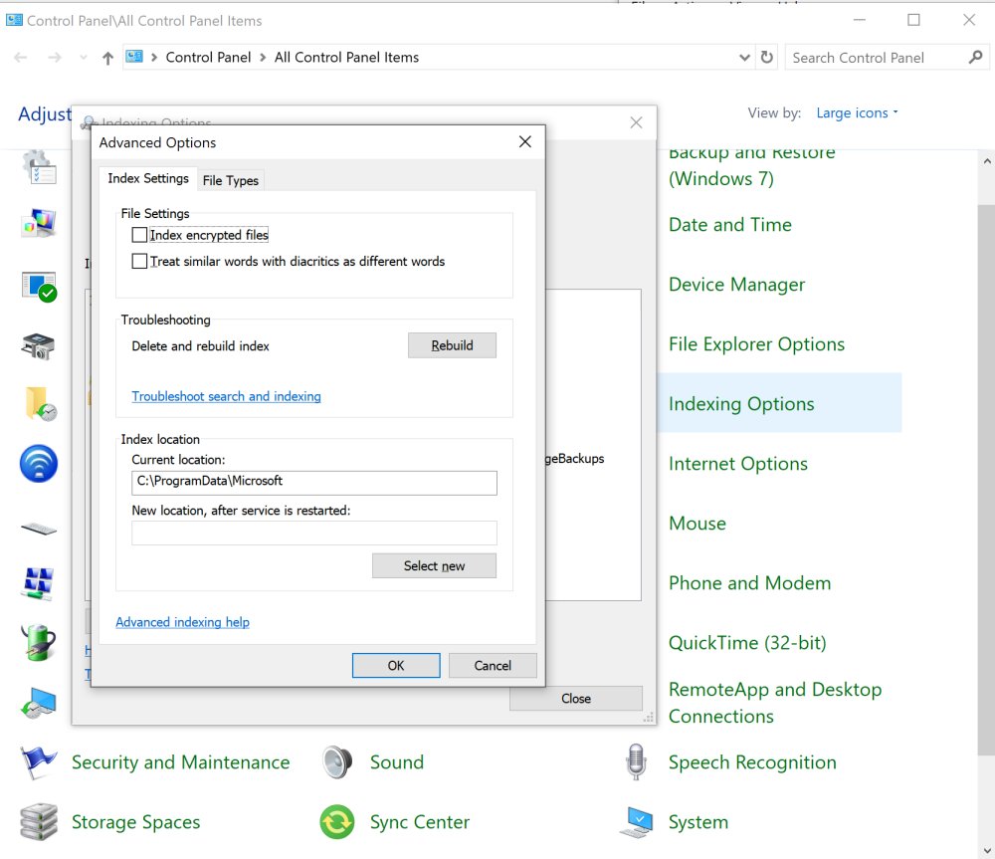Click the scrollbar up arrow
Viewport: 995px width, 859px height.
(x=987, y=161)
